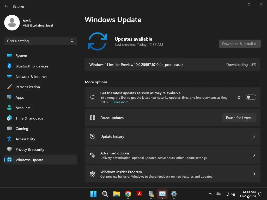The width and height of the screenshot is (267, 200).
Task: Select Network & internet category
Action: pyautogui.click(x=41, y=77)
